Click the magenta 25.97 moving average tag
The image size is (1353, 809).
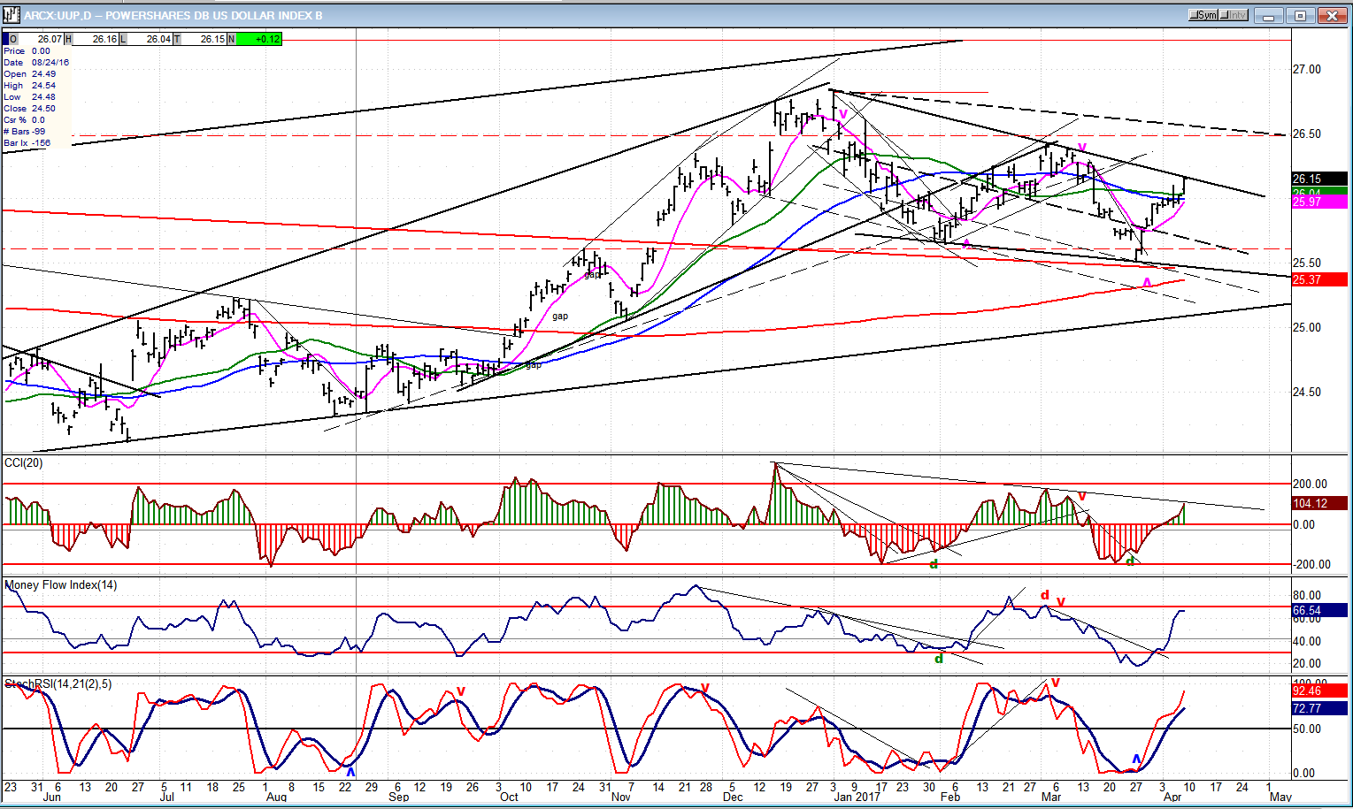tap(1318, 202)
